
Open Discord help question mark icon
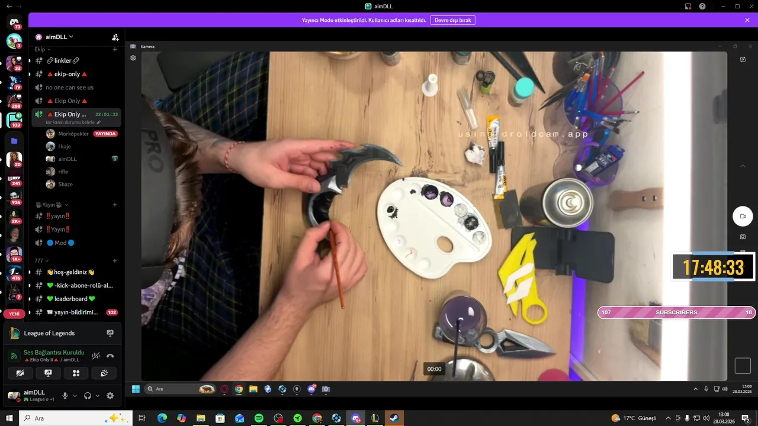702,7
